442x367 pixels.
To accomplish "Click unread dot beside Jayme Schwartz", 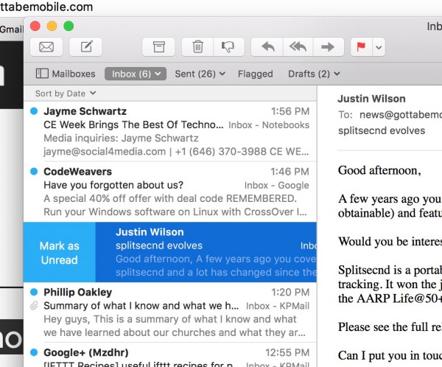I will 34,111.
